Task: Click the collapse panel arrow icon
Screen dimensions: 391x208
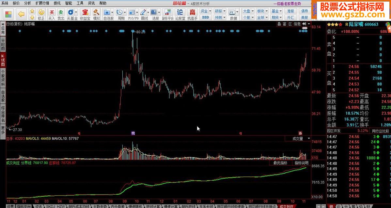Action: (304, 24)
